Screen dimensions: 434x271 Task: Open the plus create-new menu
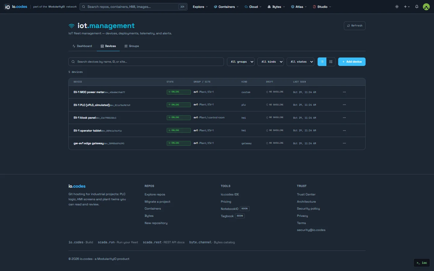(x=407, y=7)
